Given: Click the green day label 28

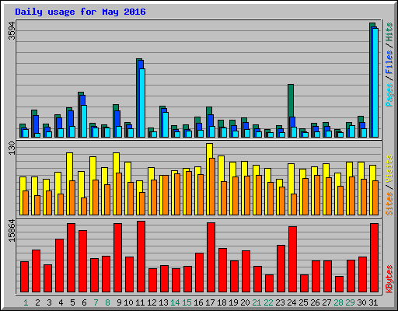Looking at the screenshot, I should point(338,302).
